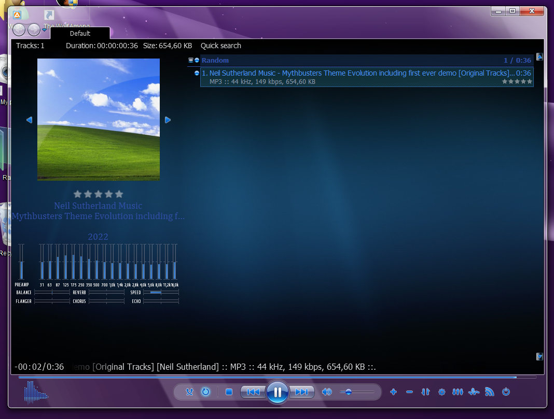Click the Size: 654,60 KB label
554x419 pixels.
point(168,46)
